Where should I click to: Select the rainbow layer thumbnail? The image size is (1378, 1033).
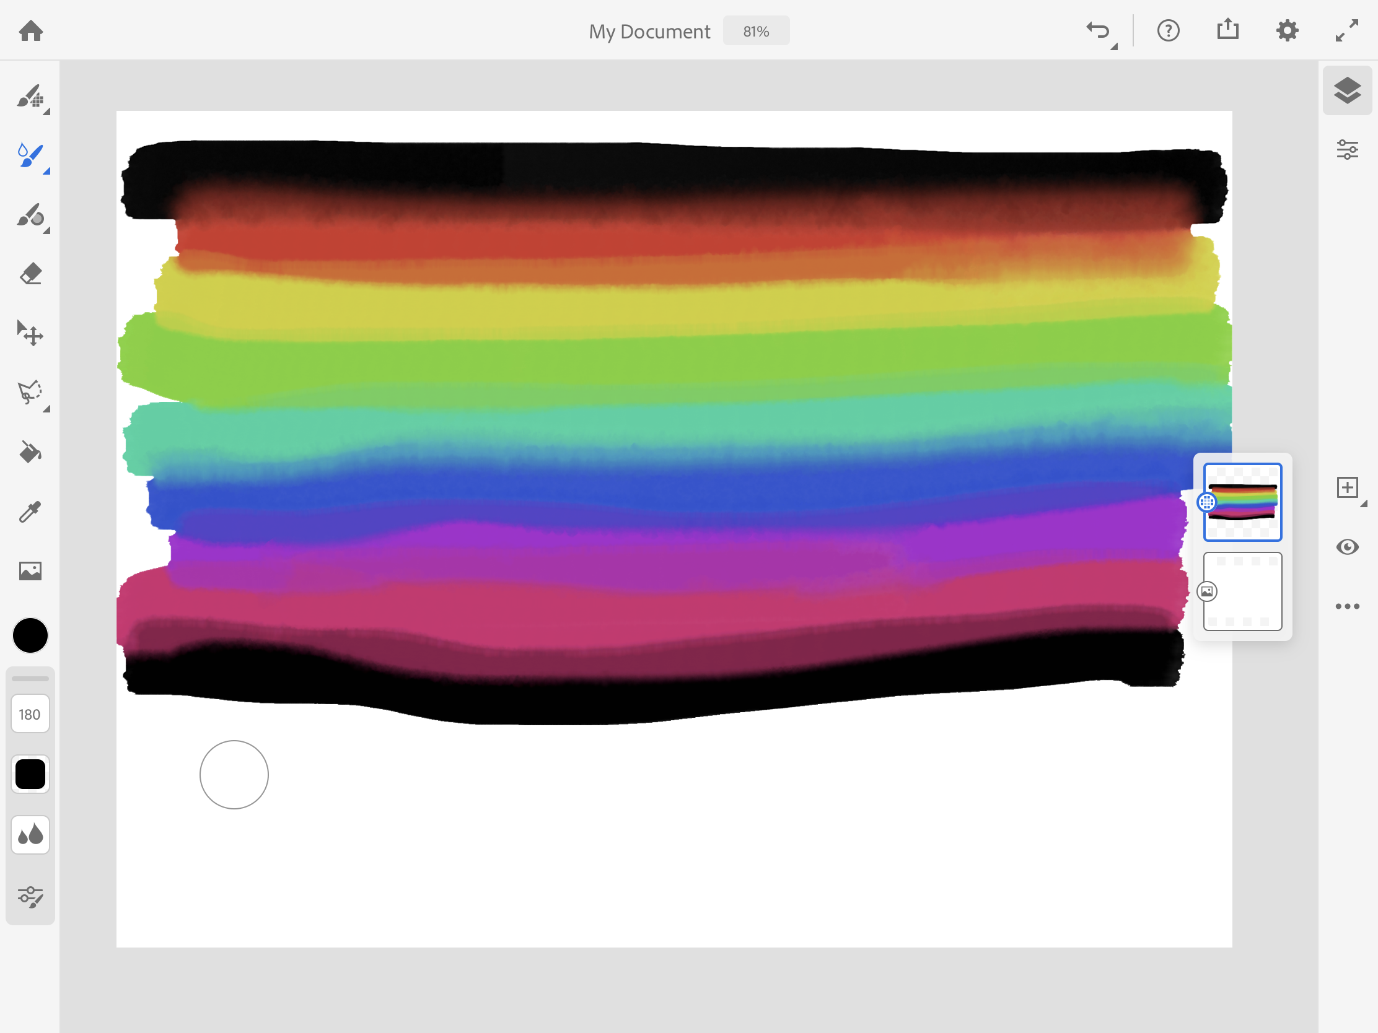pos(1242,502)
